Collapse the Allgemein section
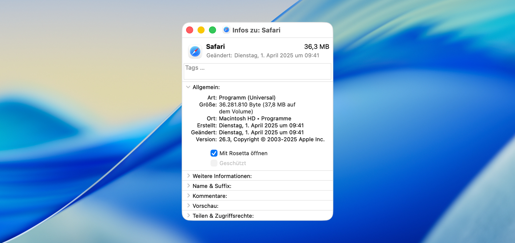Image resolution: width=515 pixels, height=243 pixels. (x=188, y=87)
